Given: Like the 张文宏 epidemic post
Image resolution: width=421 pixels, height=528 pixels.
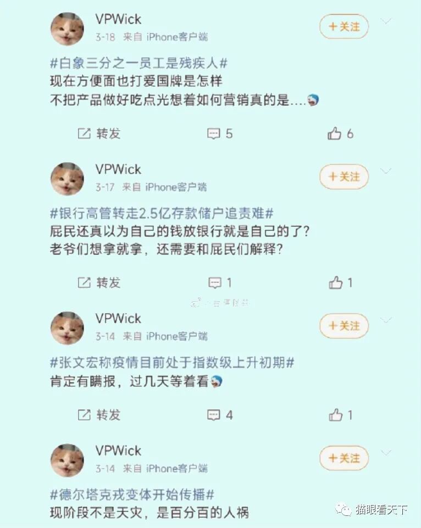Looking at the screenshot, I should pyautogui.click(x=341, y=415).
